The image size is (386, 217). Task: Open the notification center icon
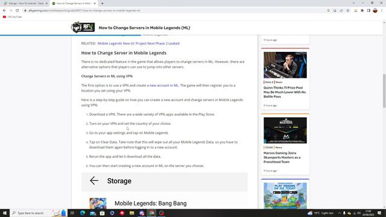pyautogui.click(x=379, y=213)
